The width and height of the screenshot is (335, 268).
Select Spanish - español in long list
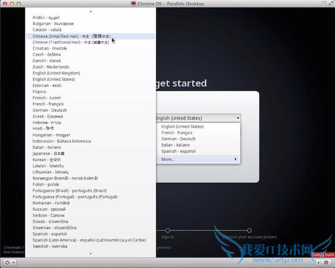(x=90, y=234)
